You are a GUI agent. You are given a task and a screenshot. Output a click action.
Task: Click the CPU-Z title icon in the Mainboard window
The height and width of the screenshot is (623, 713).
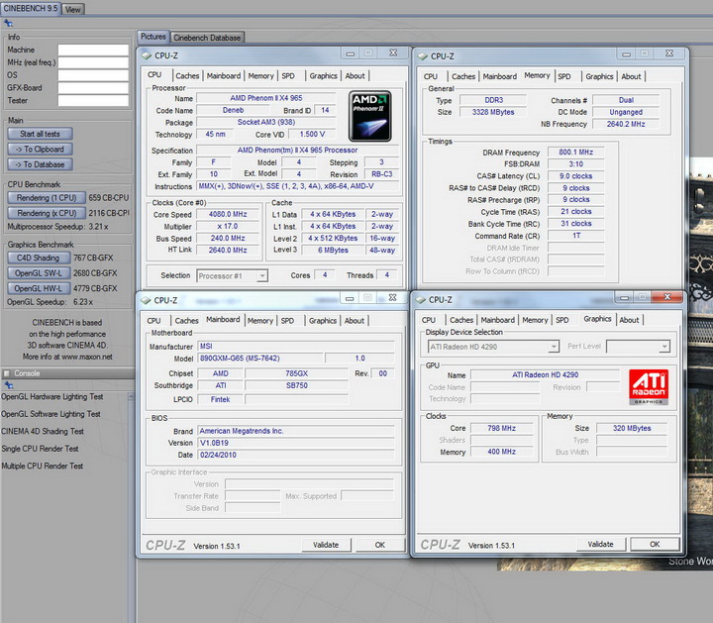[146, 300]
